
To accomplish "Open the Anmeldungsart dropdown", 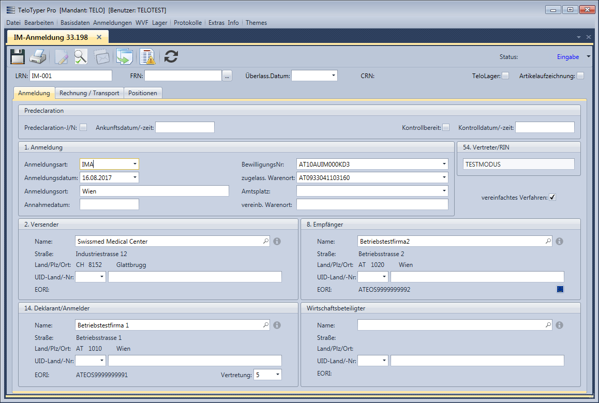I will [x=135, y=164].
